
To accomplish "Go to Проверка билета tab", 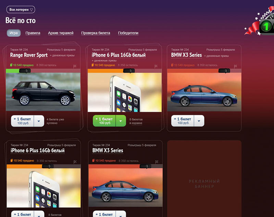I will tap(96, 33).
